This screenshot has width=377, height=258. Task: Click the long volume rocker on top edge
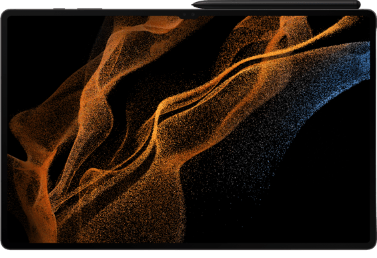click(x=89, y=9)
